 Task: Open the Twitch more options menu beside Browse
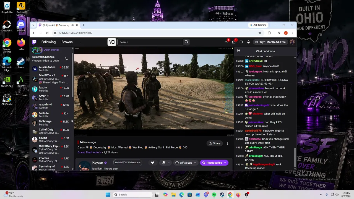pos(80,42)
